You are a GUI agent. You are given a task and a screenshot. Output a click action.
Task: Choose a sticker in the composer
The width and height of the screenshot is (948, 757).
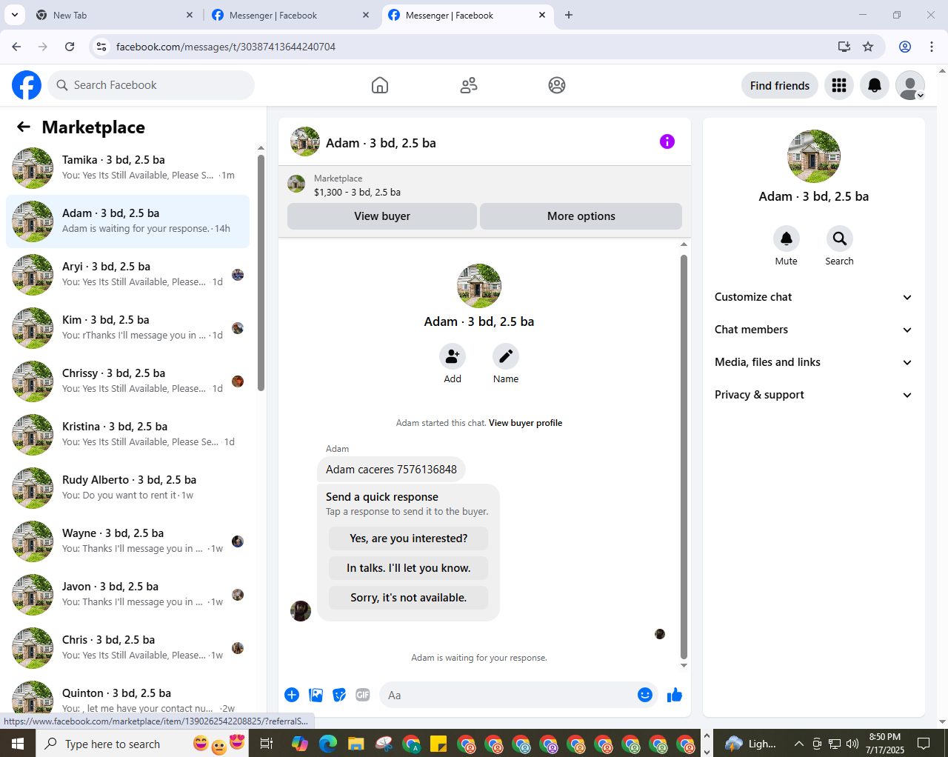tap(339, 695)
